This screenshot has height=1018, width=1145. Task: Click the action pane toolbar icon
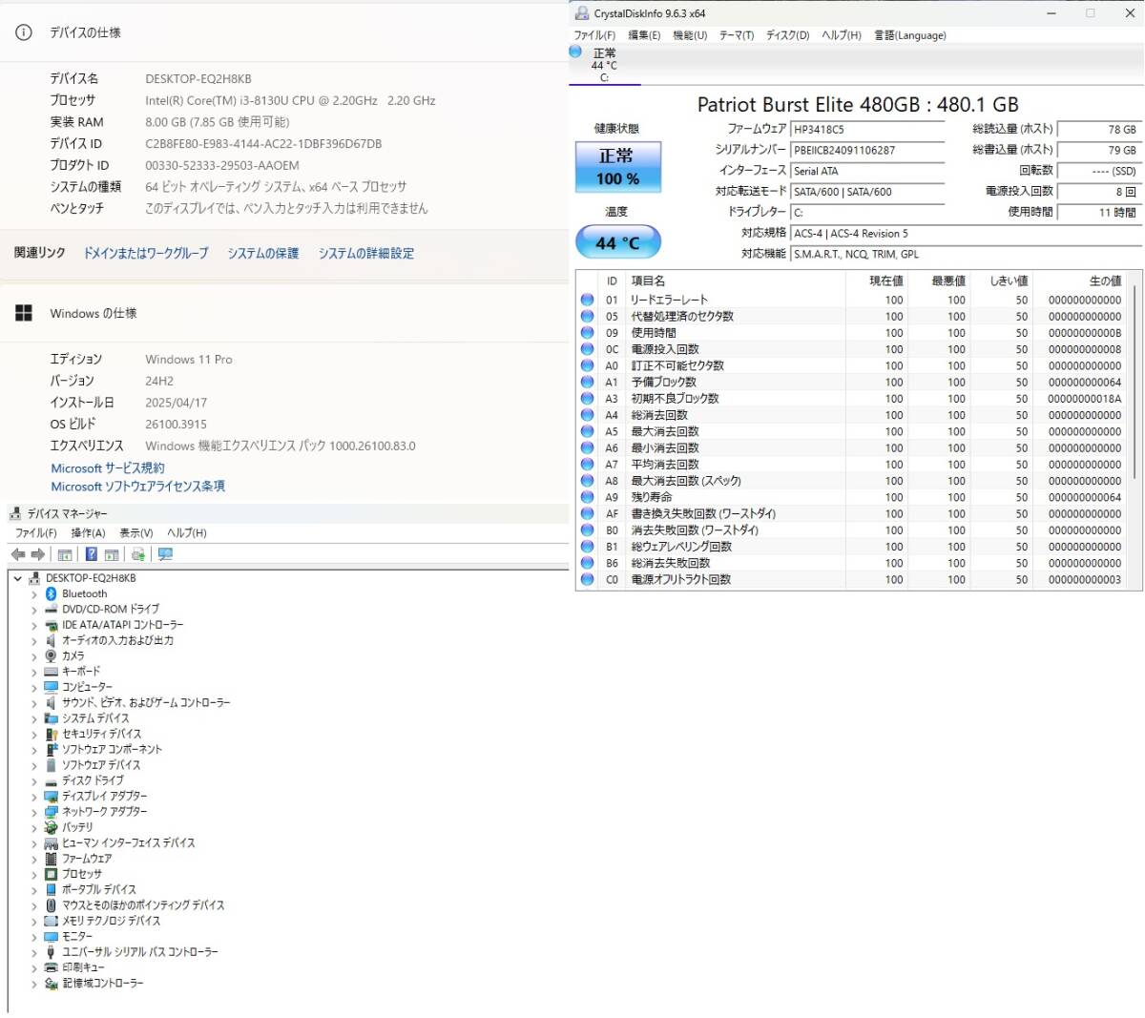click(112, 554)
